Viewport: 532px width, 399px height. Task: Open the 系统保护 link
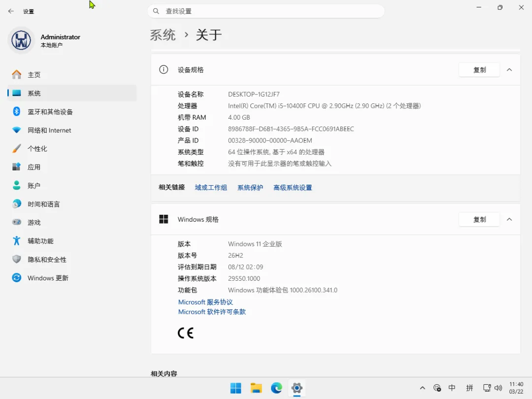[250, 188]
